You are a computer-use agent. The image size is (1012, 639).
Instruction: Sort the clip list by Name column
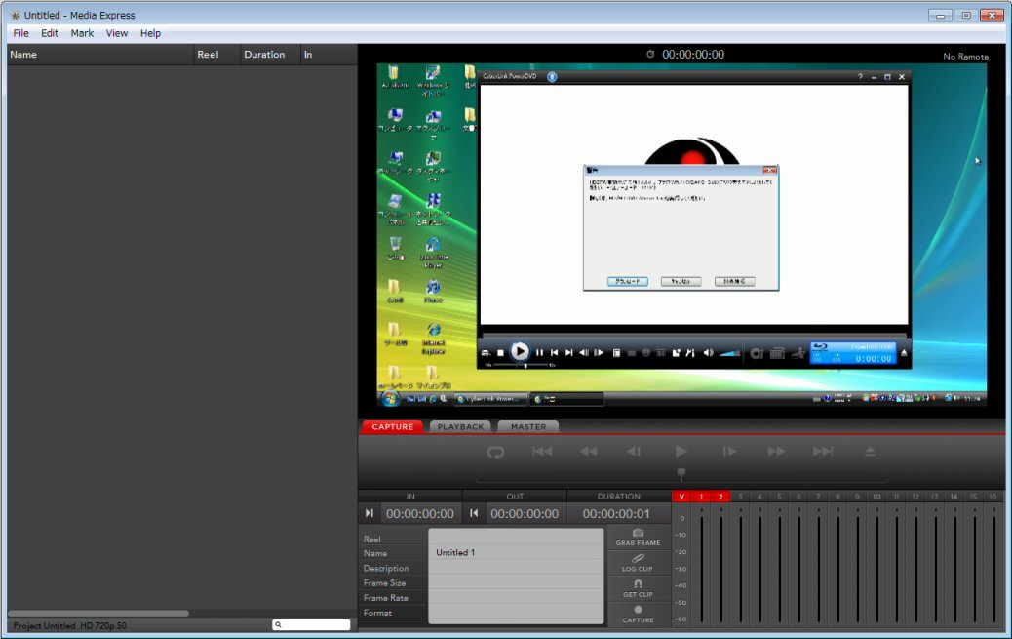[x=100, y=55]
